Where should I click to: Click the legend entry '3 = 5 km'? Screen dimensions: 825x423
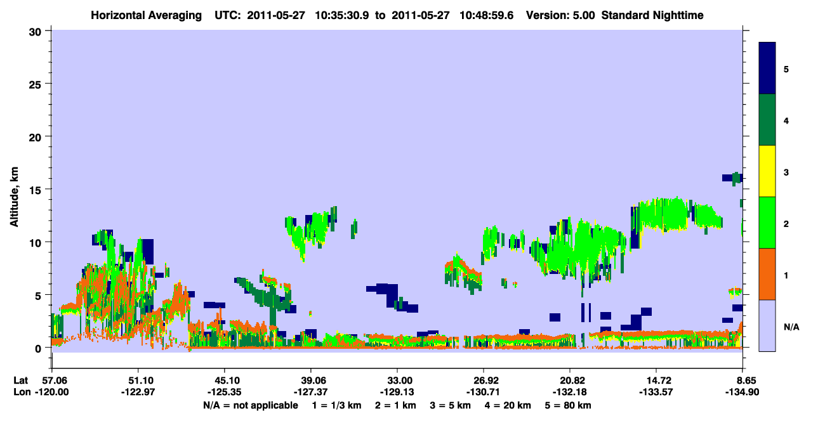(451, 405)
